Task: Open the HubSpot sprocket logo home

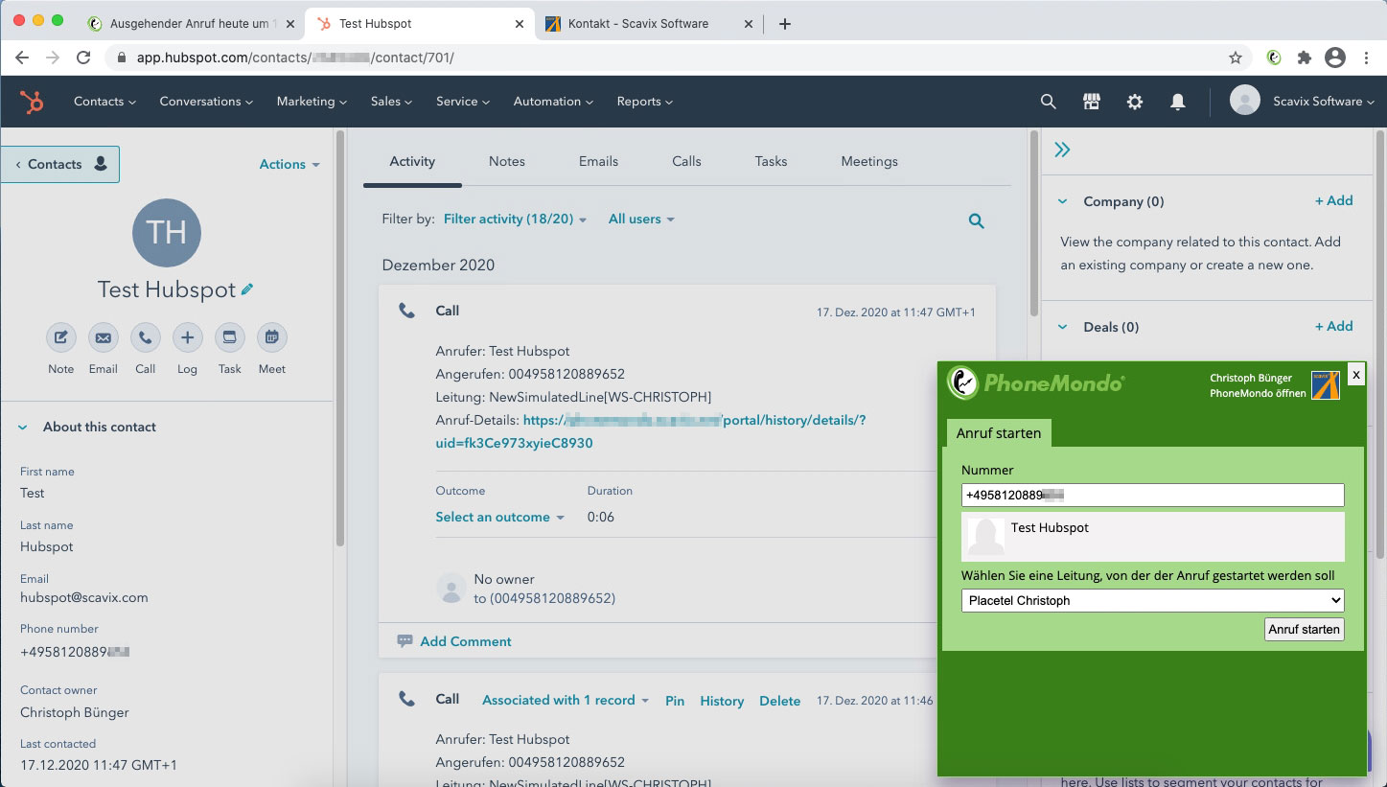Action: (x=33, y=102)
